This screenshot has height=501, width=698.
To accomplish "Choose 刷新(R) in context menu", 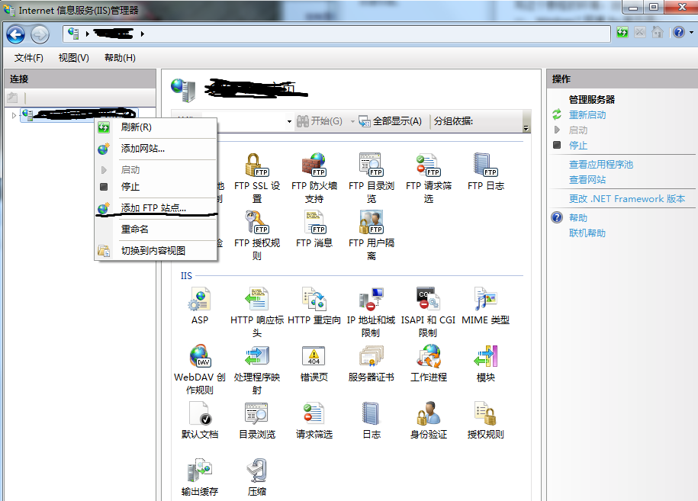I will [156, 127].
